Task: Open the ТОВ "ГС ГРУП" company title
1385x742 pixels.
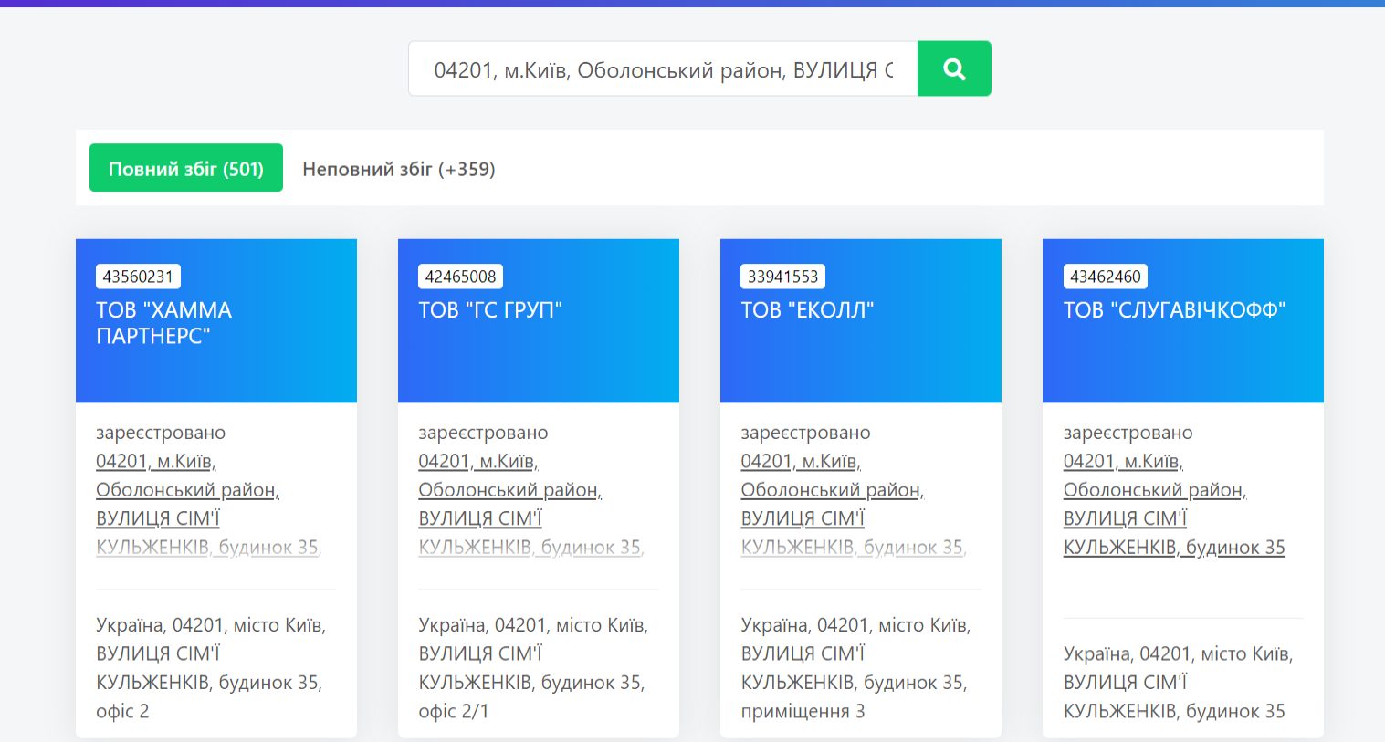Action: [x=490, y=310]
